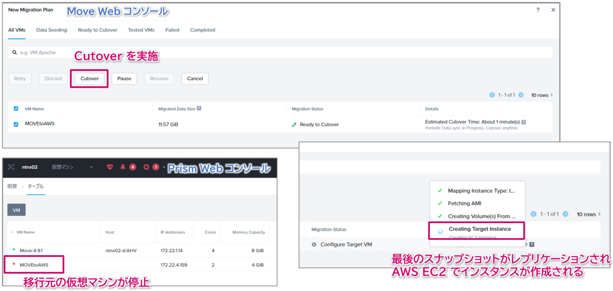
Task: Switch to Ready to Cutover tab
Action: [x=98, y=30]
